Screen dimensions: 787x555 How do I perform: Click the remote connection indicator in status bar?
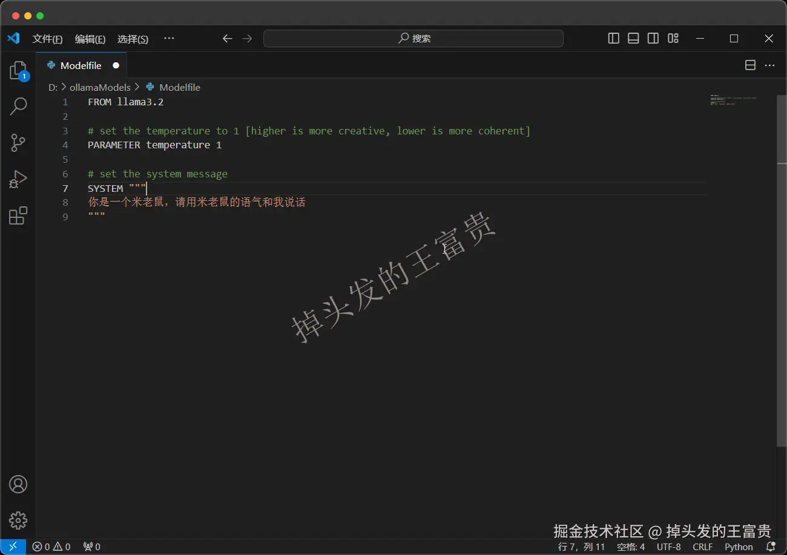[x=13, y=547]
